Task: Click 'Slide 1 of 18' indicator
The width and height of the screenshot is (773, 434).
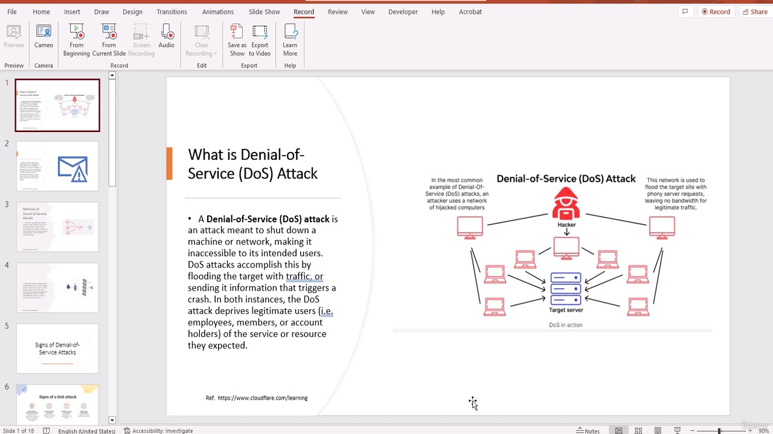Action: pyautogui.click(x=18, y=430)
